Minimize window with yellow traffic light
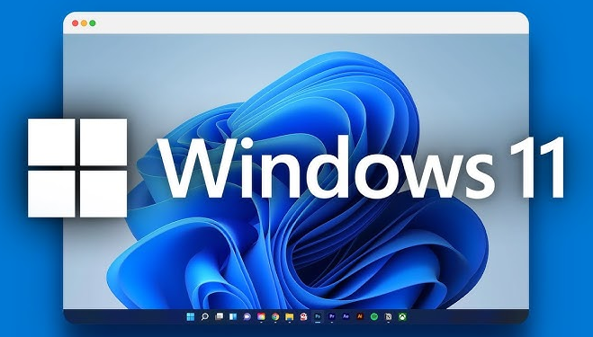593x337 pixels. pos(84,23)
